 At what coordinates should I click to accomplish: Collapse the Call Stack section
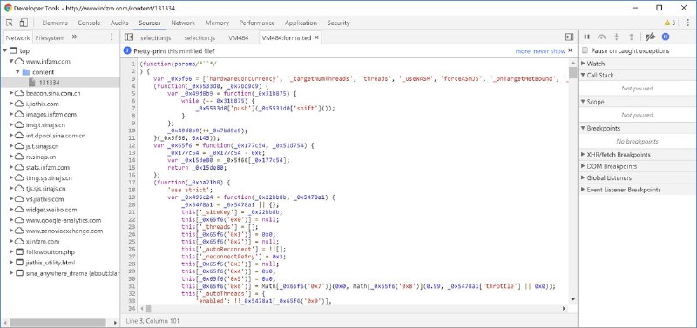click(x=583, y=75)
